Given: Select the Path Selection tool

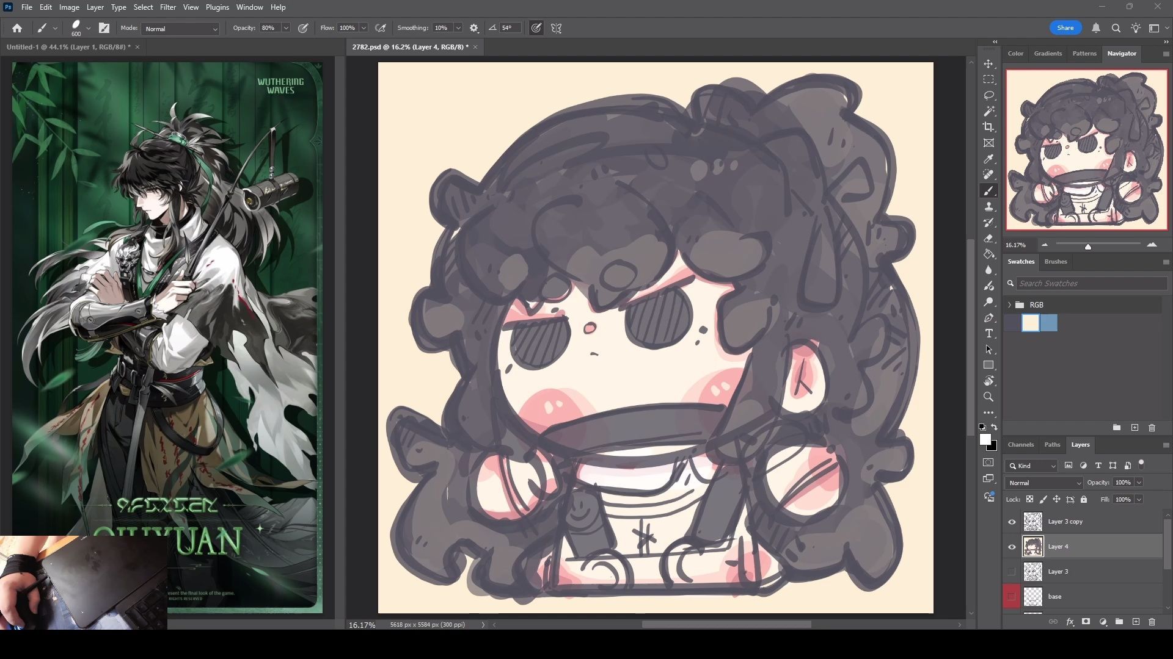Looking at the screenshot, I should [988, 350].
